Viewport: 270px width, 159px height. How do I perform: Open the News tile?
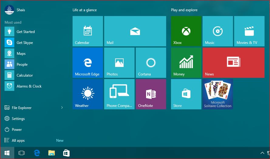[x=234, y=63]
